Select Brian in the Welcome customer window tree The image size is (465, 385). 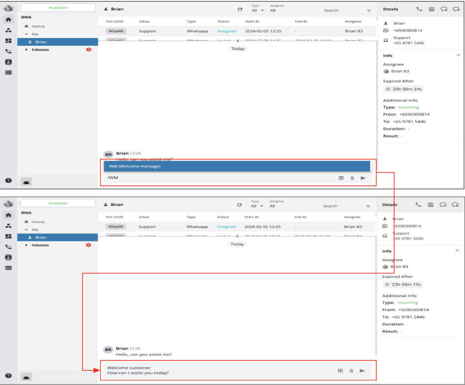click(58, 237)
